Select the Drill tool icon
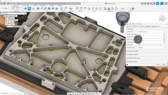 coord(61,8)
